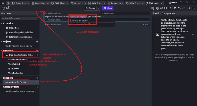Undo the last change

coord(179,8)
